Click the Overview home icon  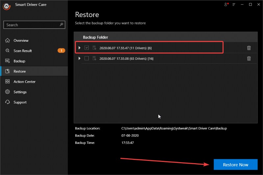7,40
